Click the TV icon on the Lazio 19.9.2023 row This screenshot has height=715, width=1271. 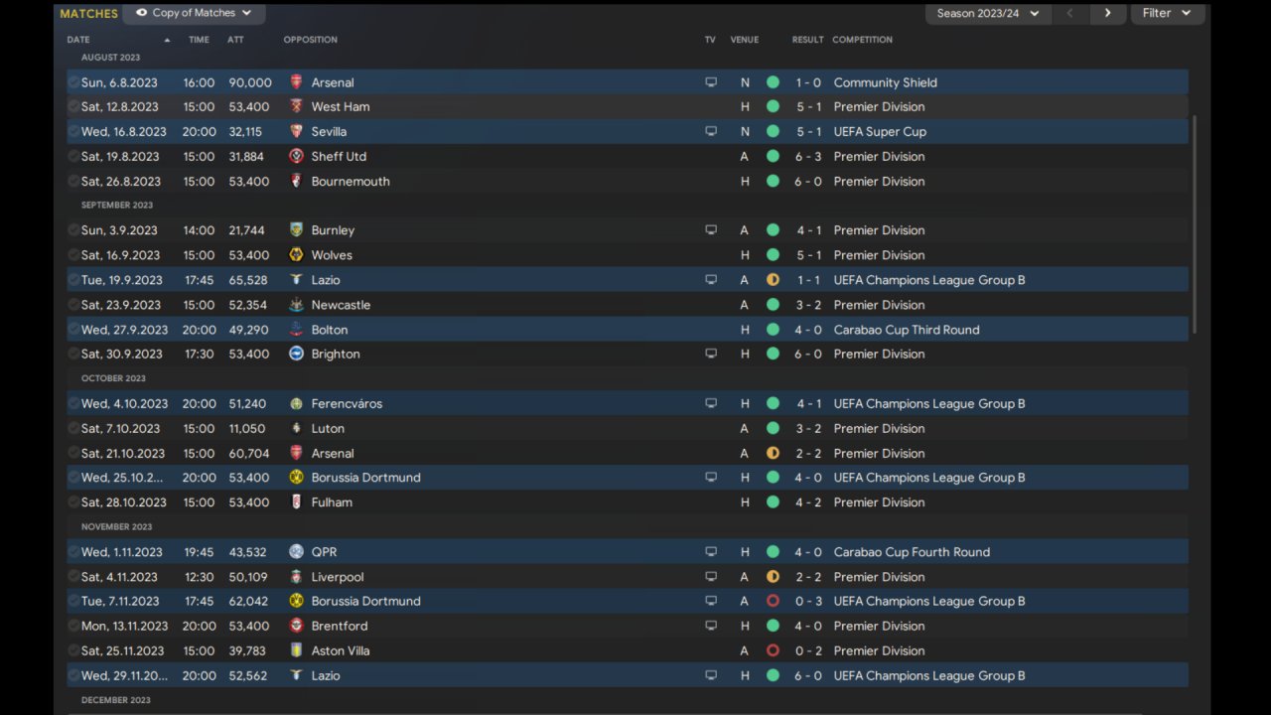(711, 280)
